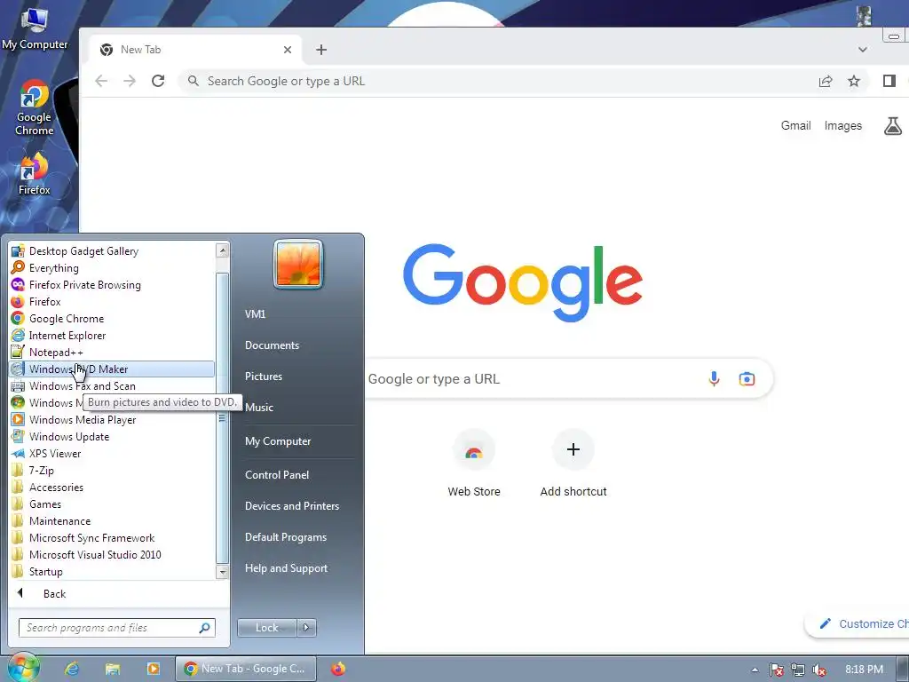Click the muted volume tray icon
This screenshot has height=682, width=909.
tap(819, 670)
